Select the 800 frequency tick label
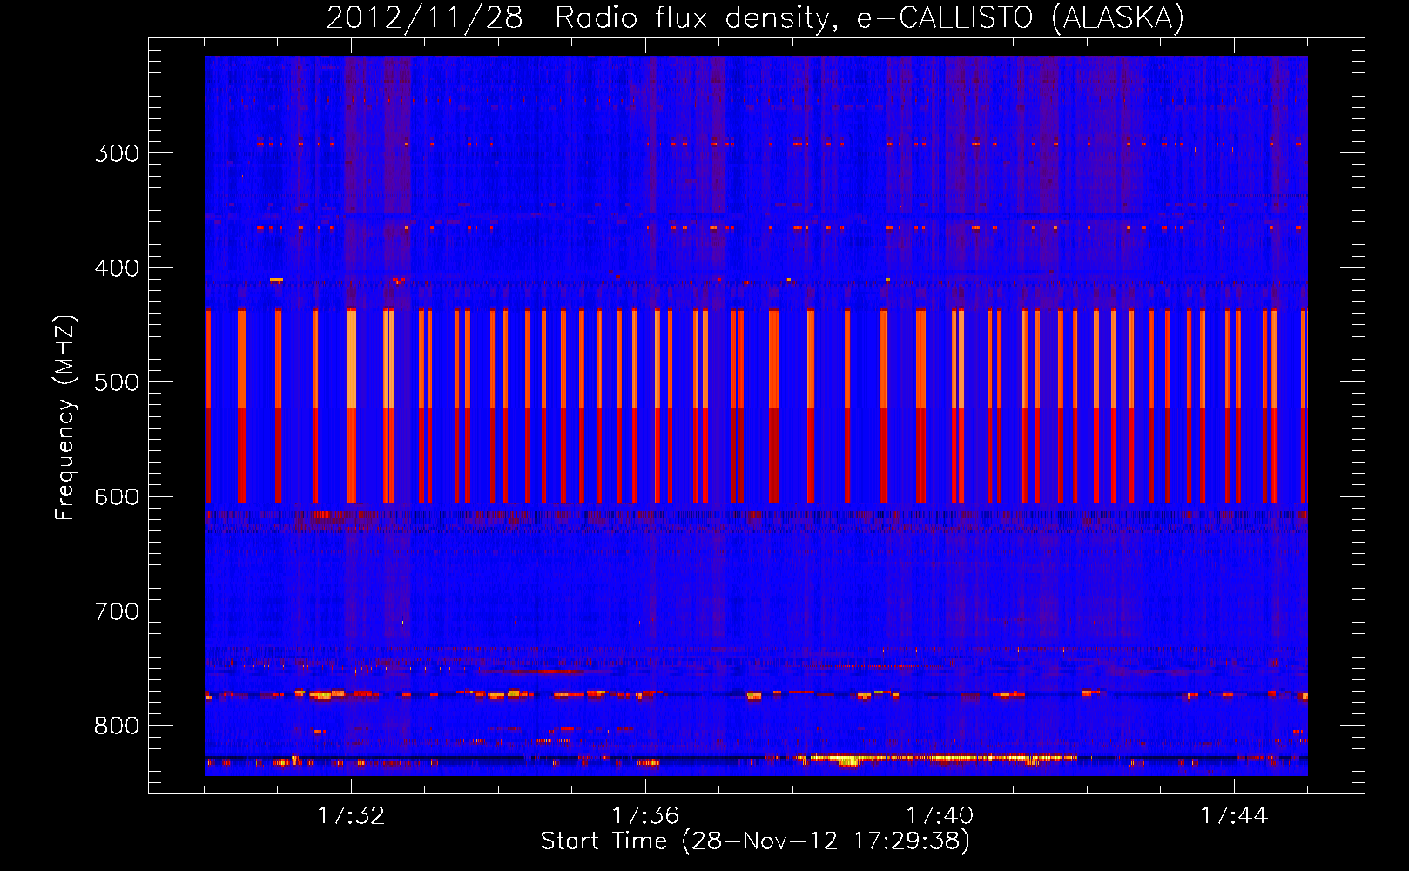Screen dimensions: 1409x871 pyautogui.click(x=117, y=726)
